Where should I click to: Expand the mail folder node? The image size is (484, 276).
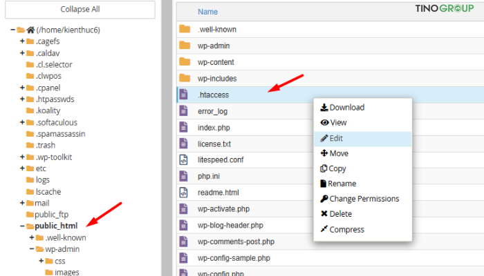tap(22, 203)
